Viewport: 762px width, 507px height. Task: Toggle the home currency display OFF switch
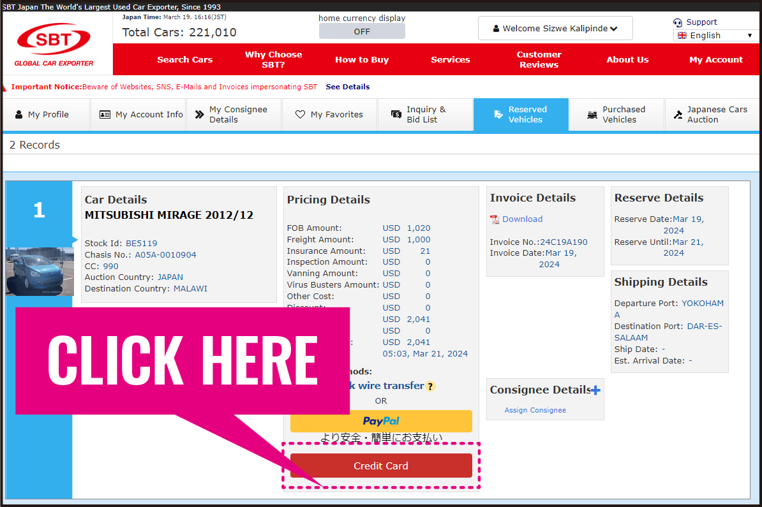pos(362,31)
